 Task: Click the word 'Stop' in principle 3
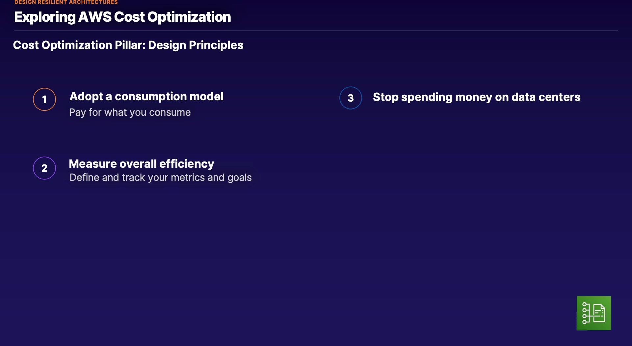(x=385, y=97)
